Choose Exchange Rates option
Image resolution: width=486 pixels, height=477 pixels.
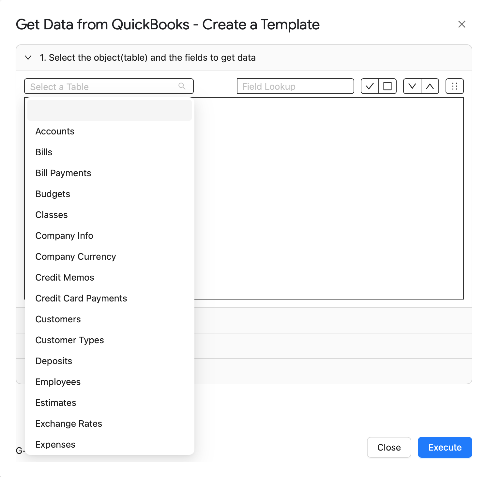(x=110, y=423)
